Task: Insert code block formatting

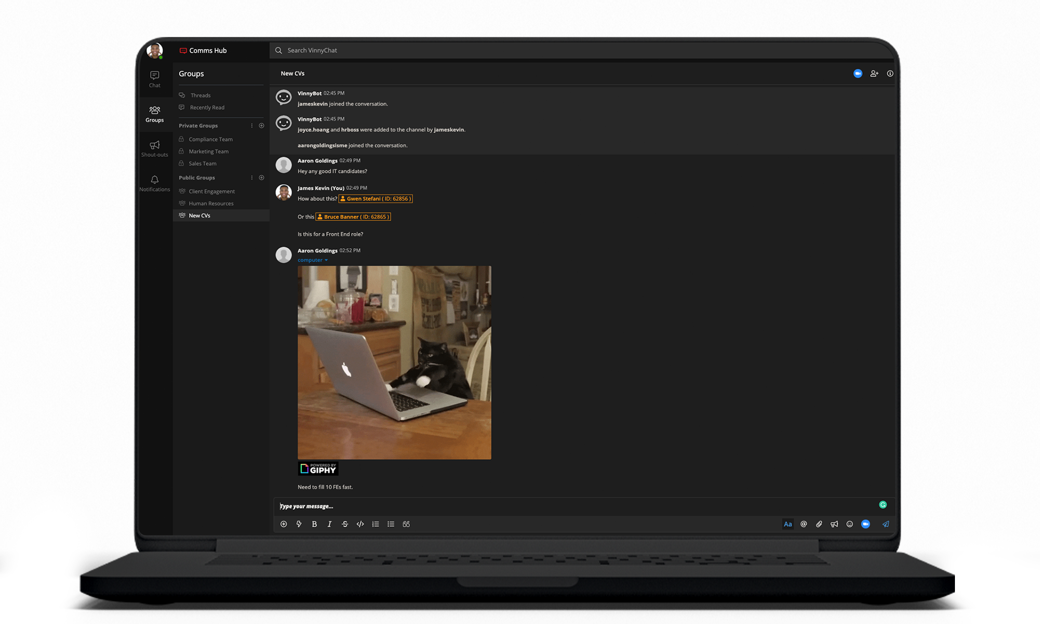Action: (360, 524)
